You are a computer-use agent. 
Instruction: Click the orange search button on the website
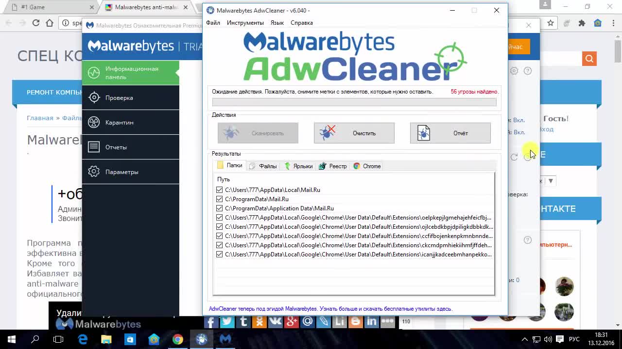(x=589, y=59)
